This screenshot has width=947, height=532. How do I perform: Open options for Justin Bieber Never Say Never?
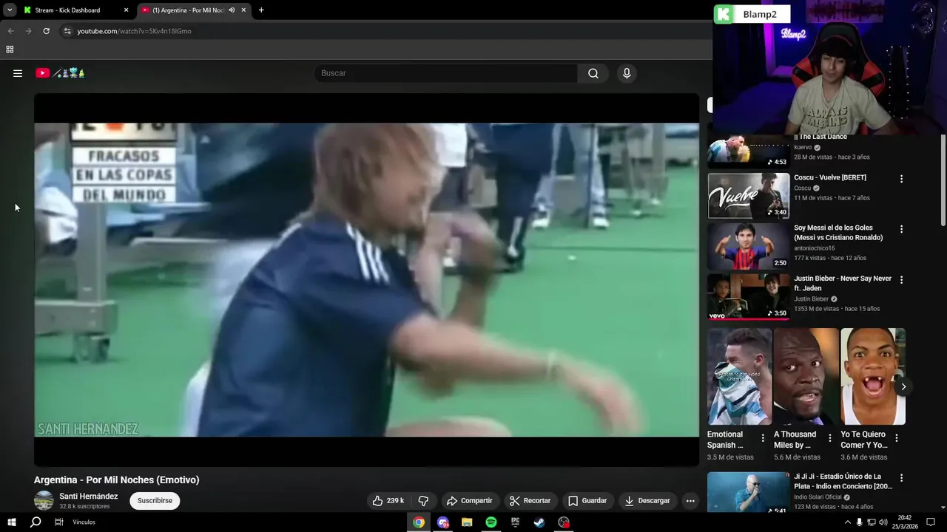(x=901, y=280)
